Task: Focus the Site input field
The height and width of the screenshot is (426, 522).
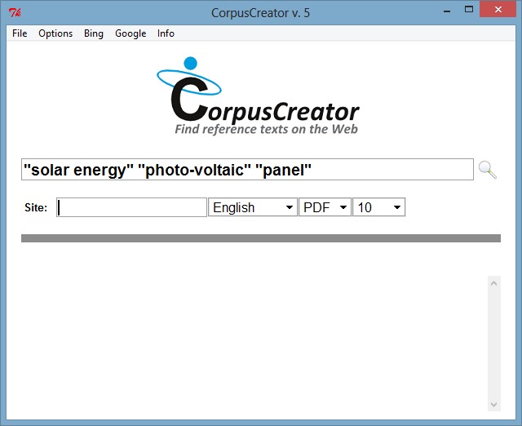Action: (x=131, y=207)
